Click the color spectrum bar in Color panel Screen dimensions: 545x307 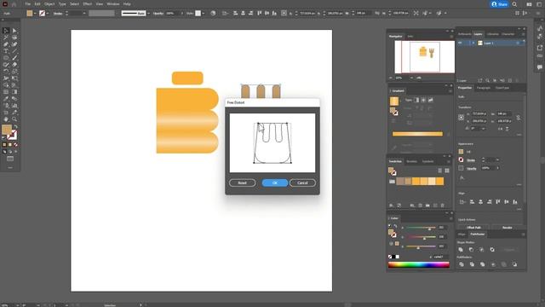coord(418,265)
